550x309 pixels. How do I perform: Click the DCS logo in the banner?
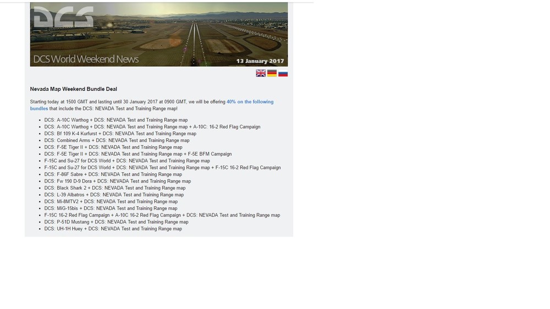pyautogui.click(x=63, y=17)
